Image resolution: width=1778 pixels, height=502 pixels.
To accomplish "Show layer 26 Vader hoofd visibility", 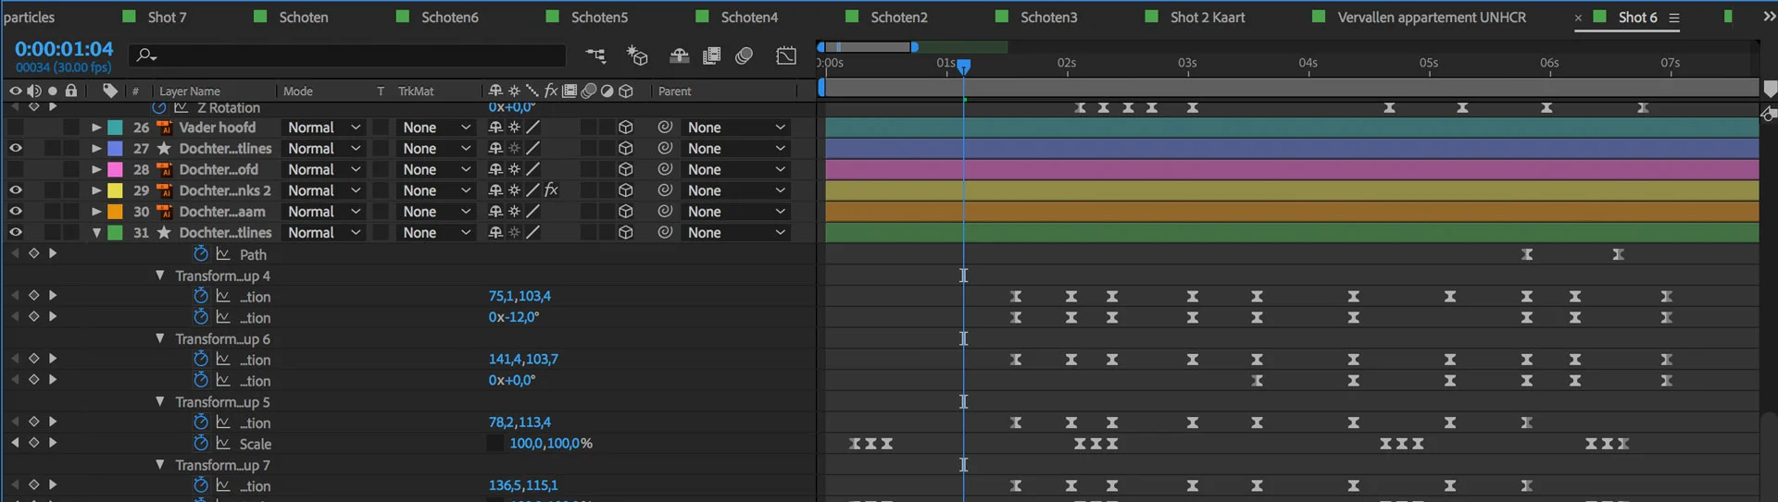I will (x=16, y=128).
